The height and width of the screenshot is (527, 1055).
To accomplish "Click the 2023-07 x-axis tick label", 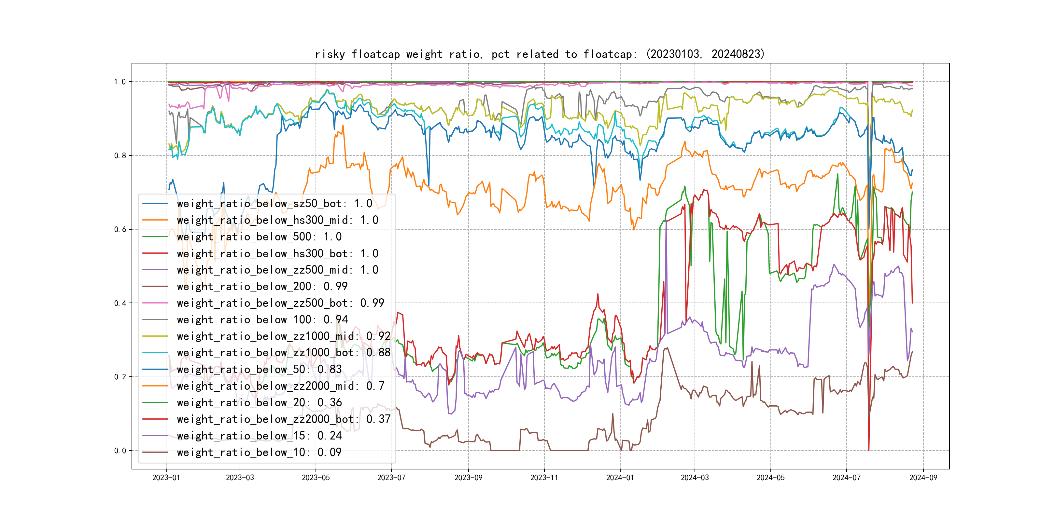I will coord(391,478).
